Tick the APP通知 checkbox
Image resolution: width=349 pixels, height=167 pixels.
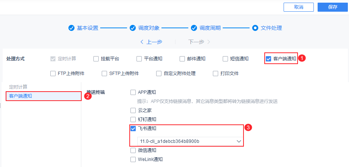[133, 92]
